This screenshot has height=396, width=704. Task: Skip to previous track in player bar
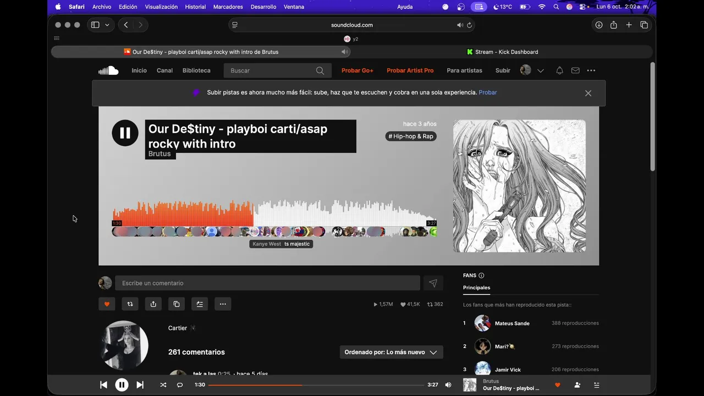(103, 385)
